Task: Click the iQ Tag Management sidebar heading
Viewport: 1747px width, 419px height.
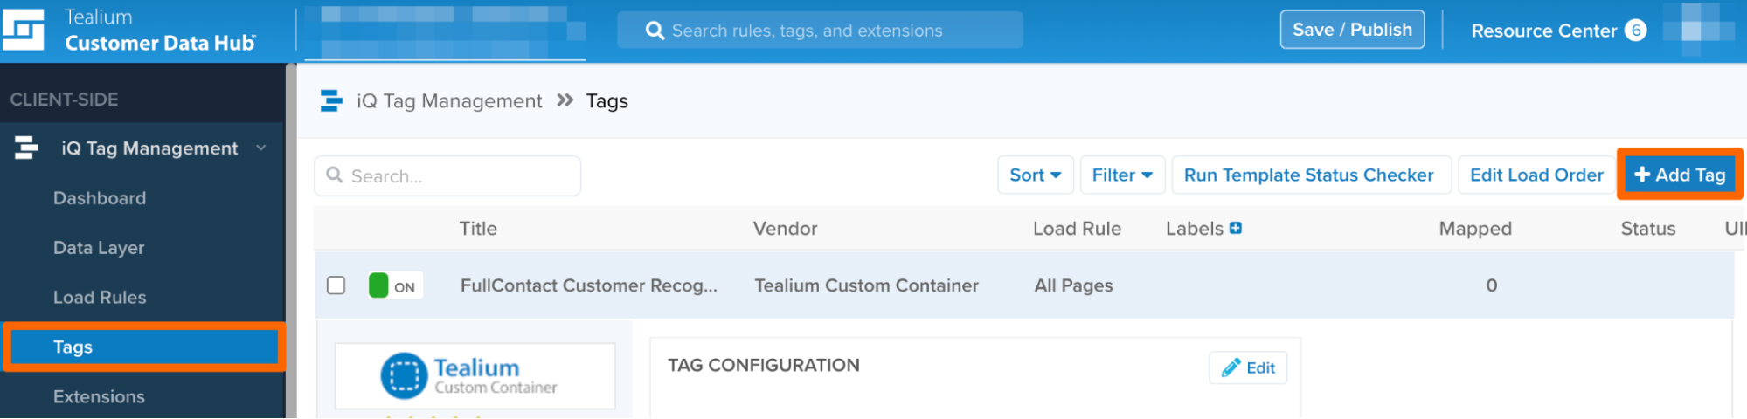Action: point(149,148)
